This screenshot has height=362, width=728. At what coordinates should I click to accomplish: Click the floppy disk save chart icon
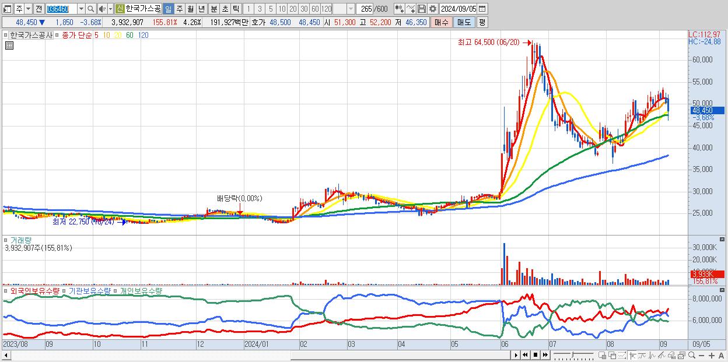click(x=422, y=9)
